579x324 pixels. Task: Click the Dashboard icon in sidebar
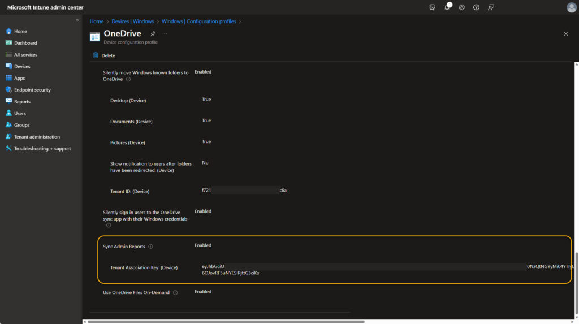coord(9,43)
